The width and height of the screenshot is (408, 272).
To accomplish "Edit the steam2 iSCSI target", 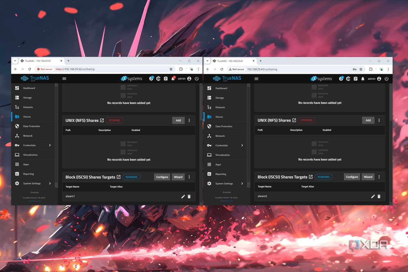I will [x=373, y=196].
